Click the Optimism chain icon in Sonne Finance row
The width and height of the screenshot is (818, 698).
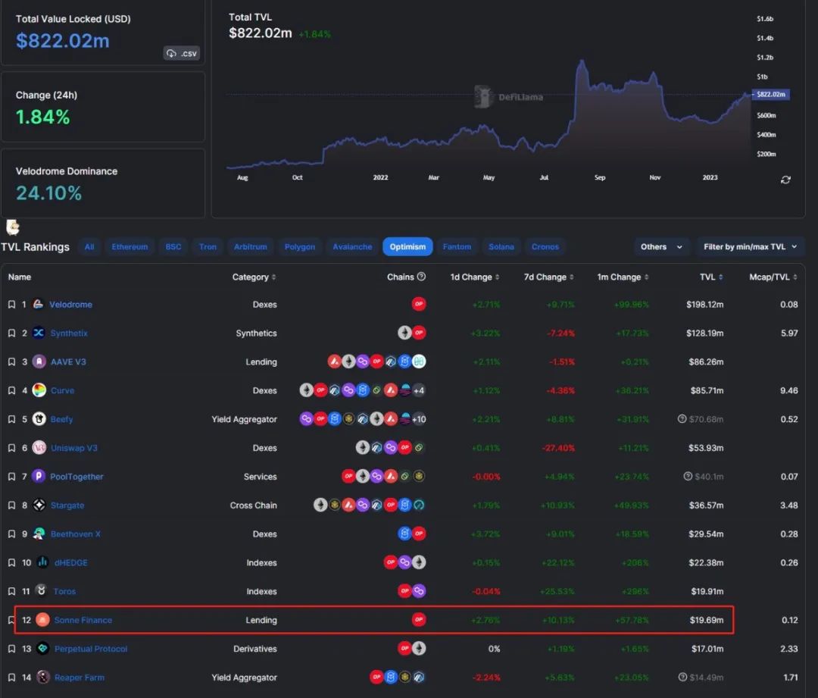[419, 620]
